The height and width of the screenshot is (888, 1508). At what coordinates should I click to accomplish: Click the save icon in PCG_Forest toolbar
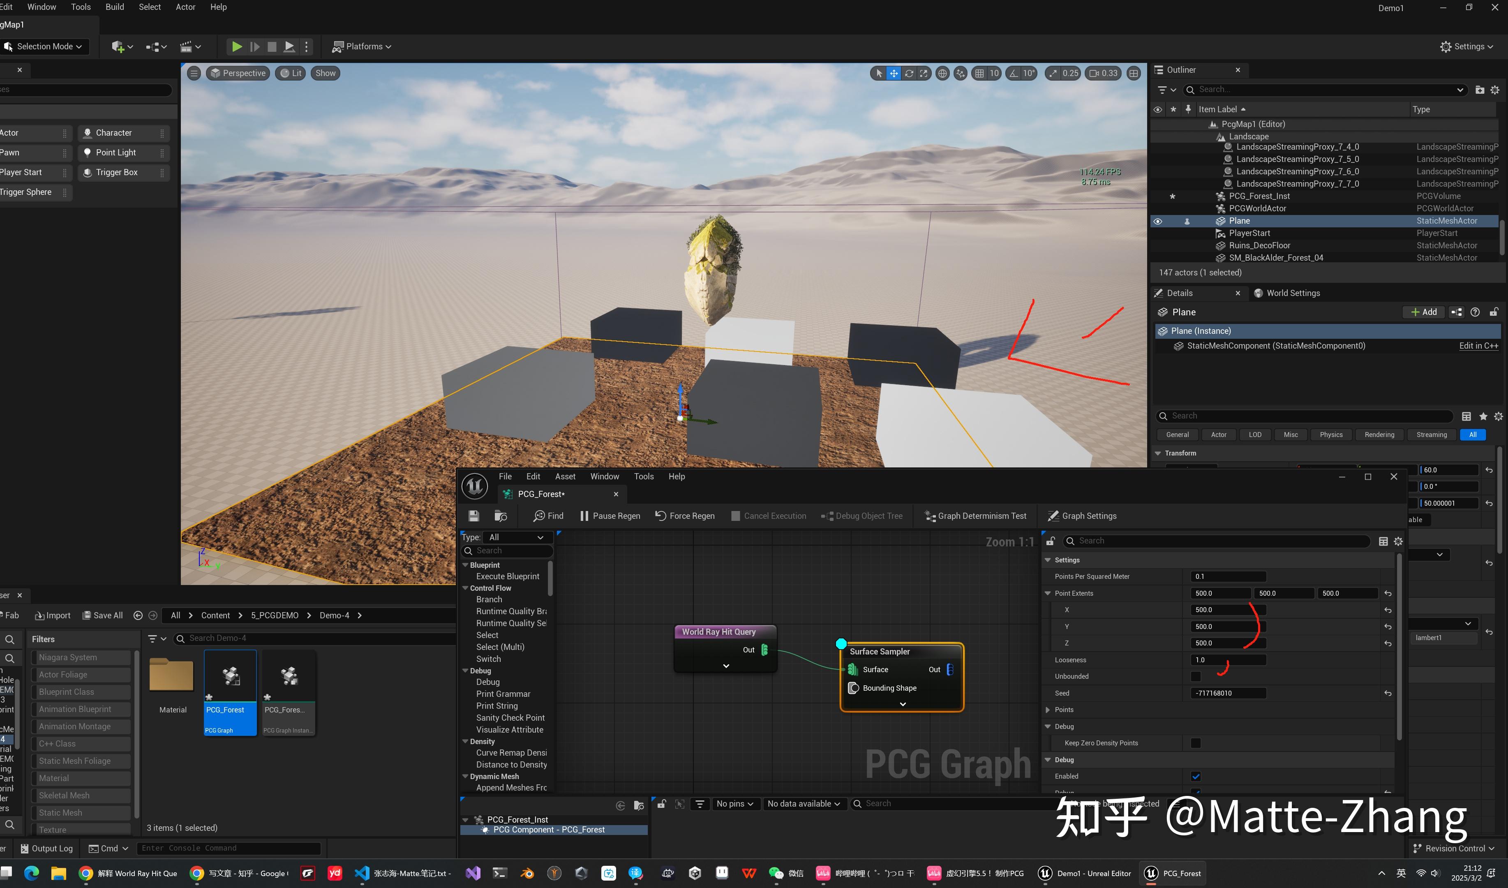(x=473, y=516)
